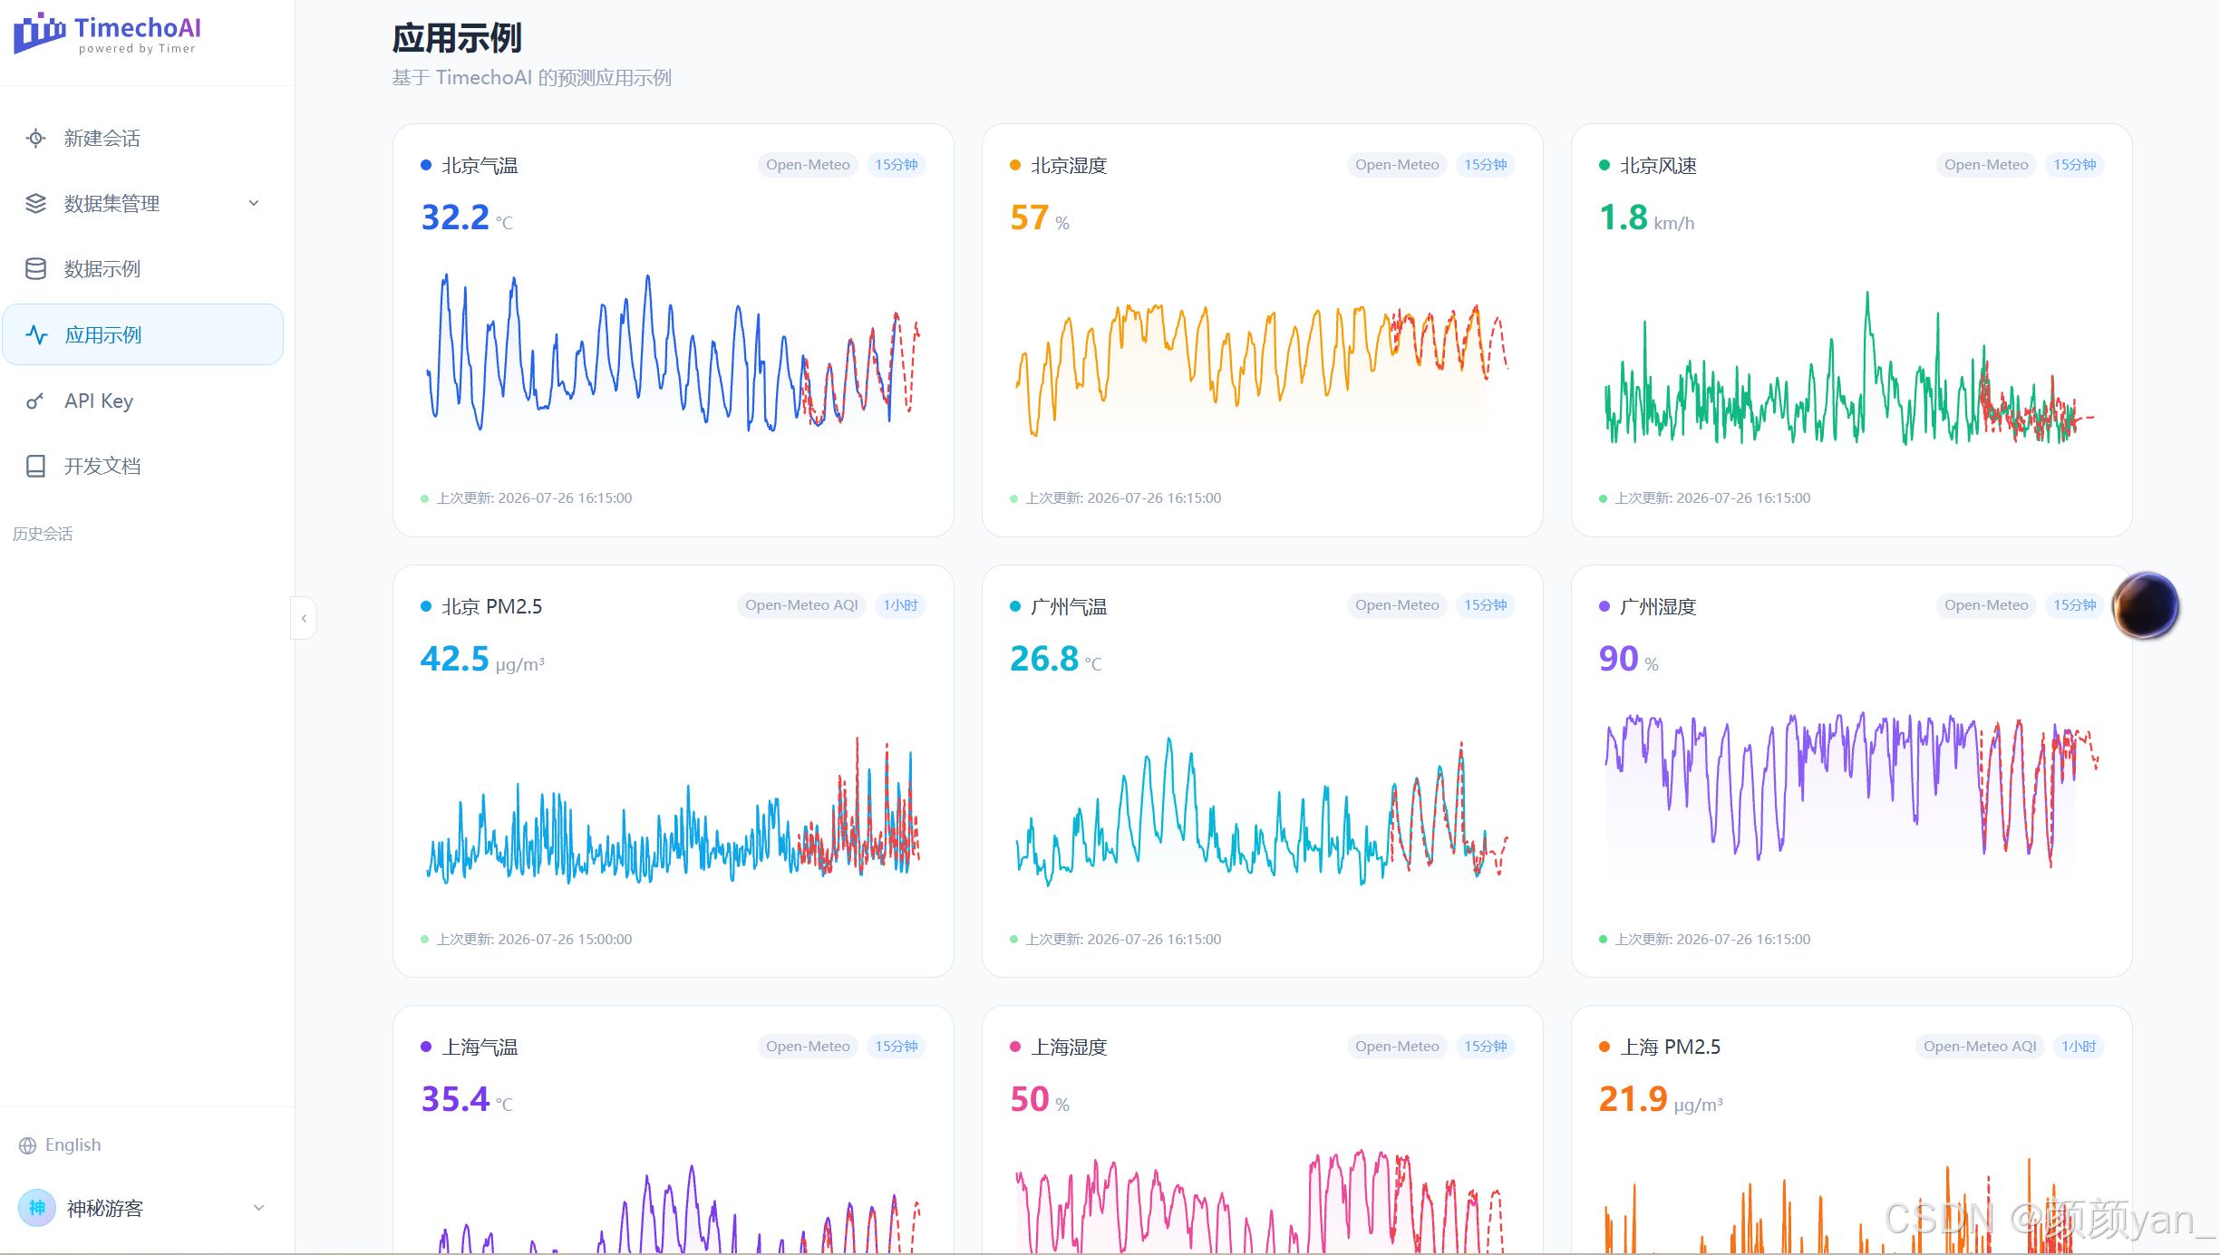
Task: Open the 神秘游客 account dropdown arrow
Action: click(258, 1208)
